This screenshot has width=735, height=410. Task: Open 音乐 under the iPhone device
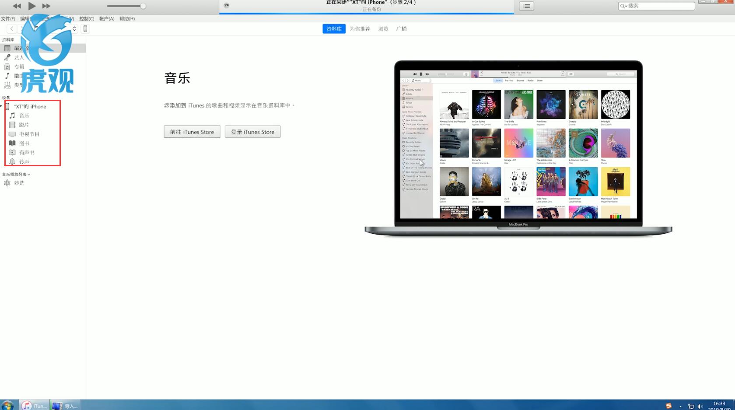(x=24, y=116)
